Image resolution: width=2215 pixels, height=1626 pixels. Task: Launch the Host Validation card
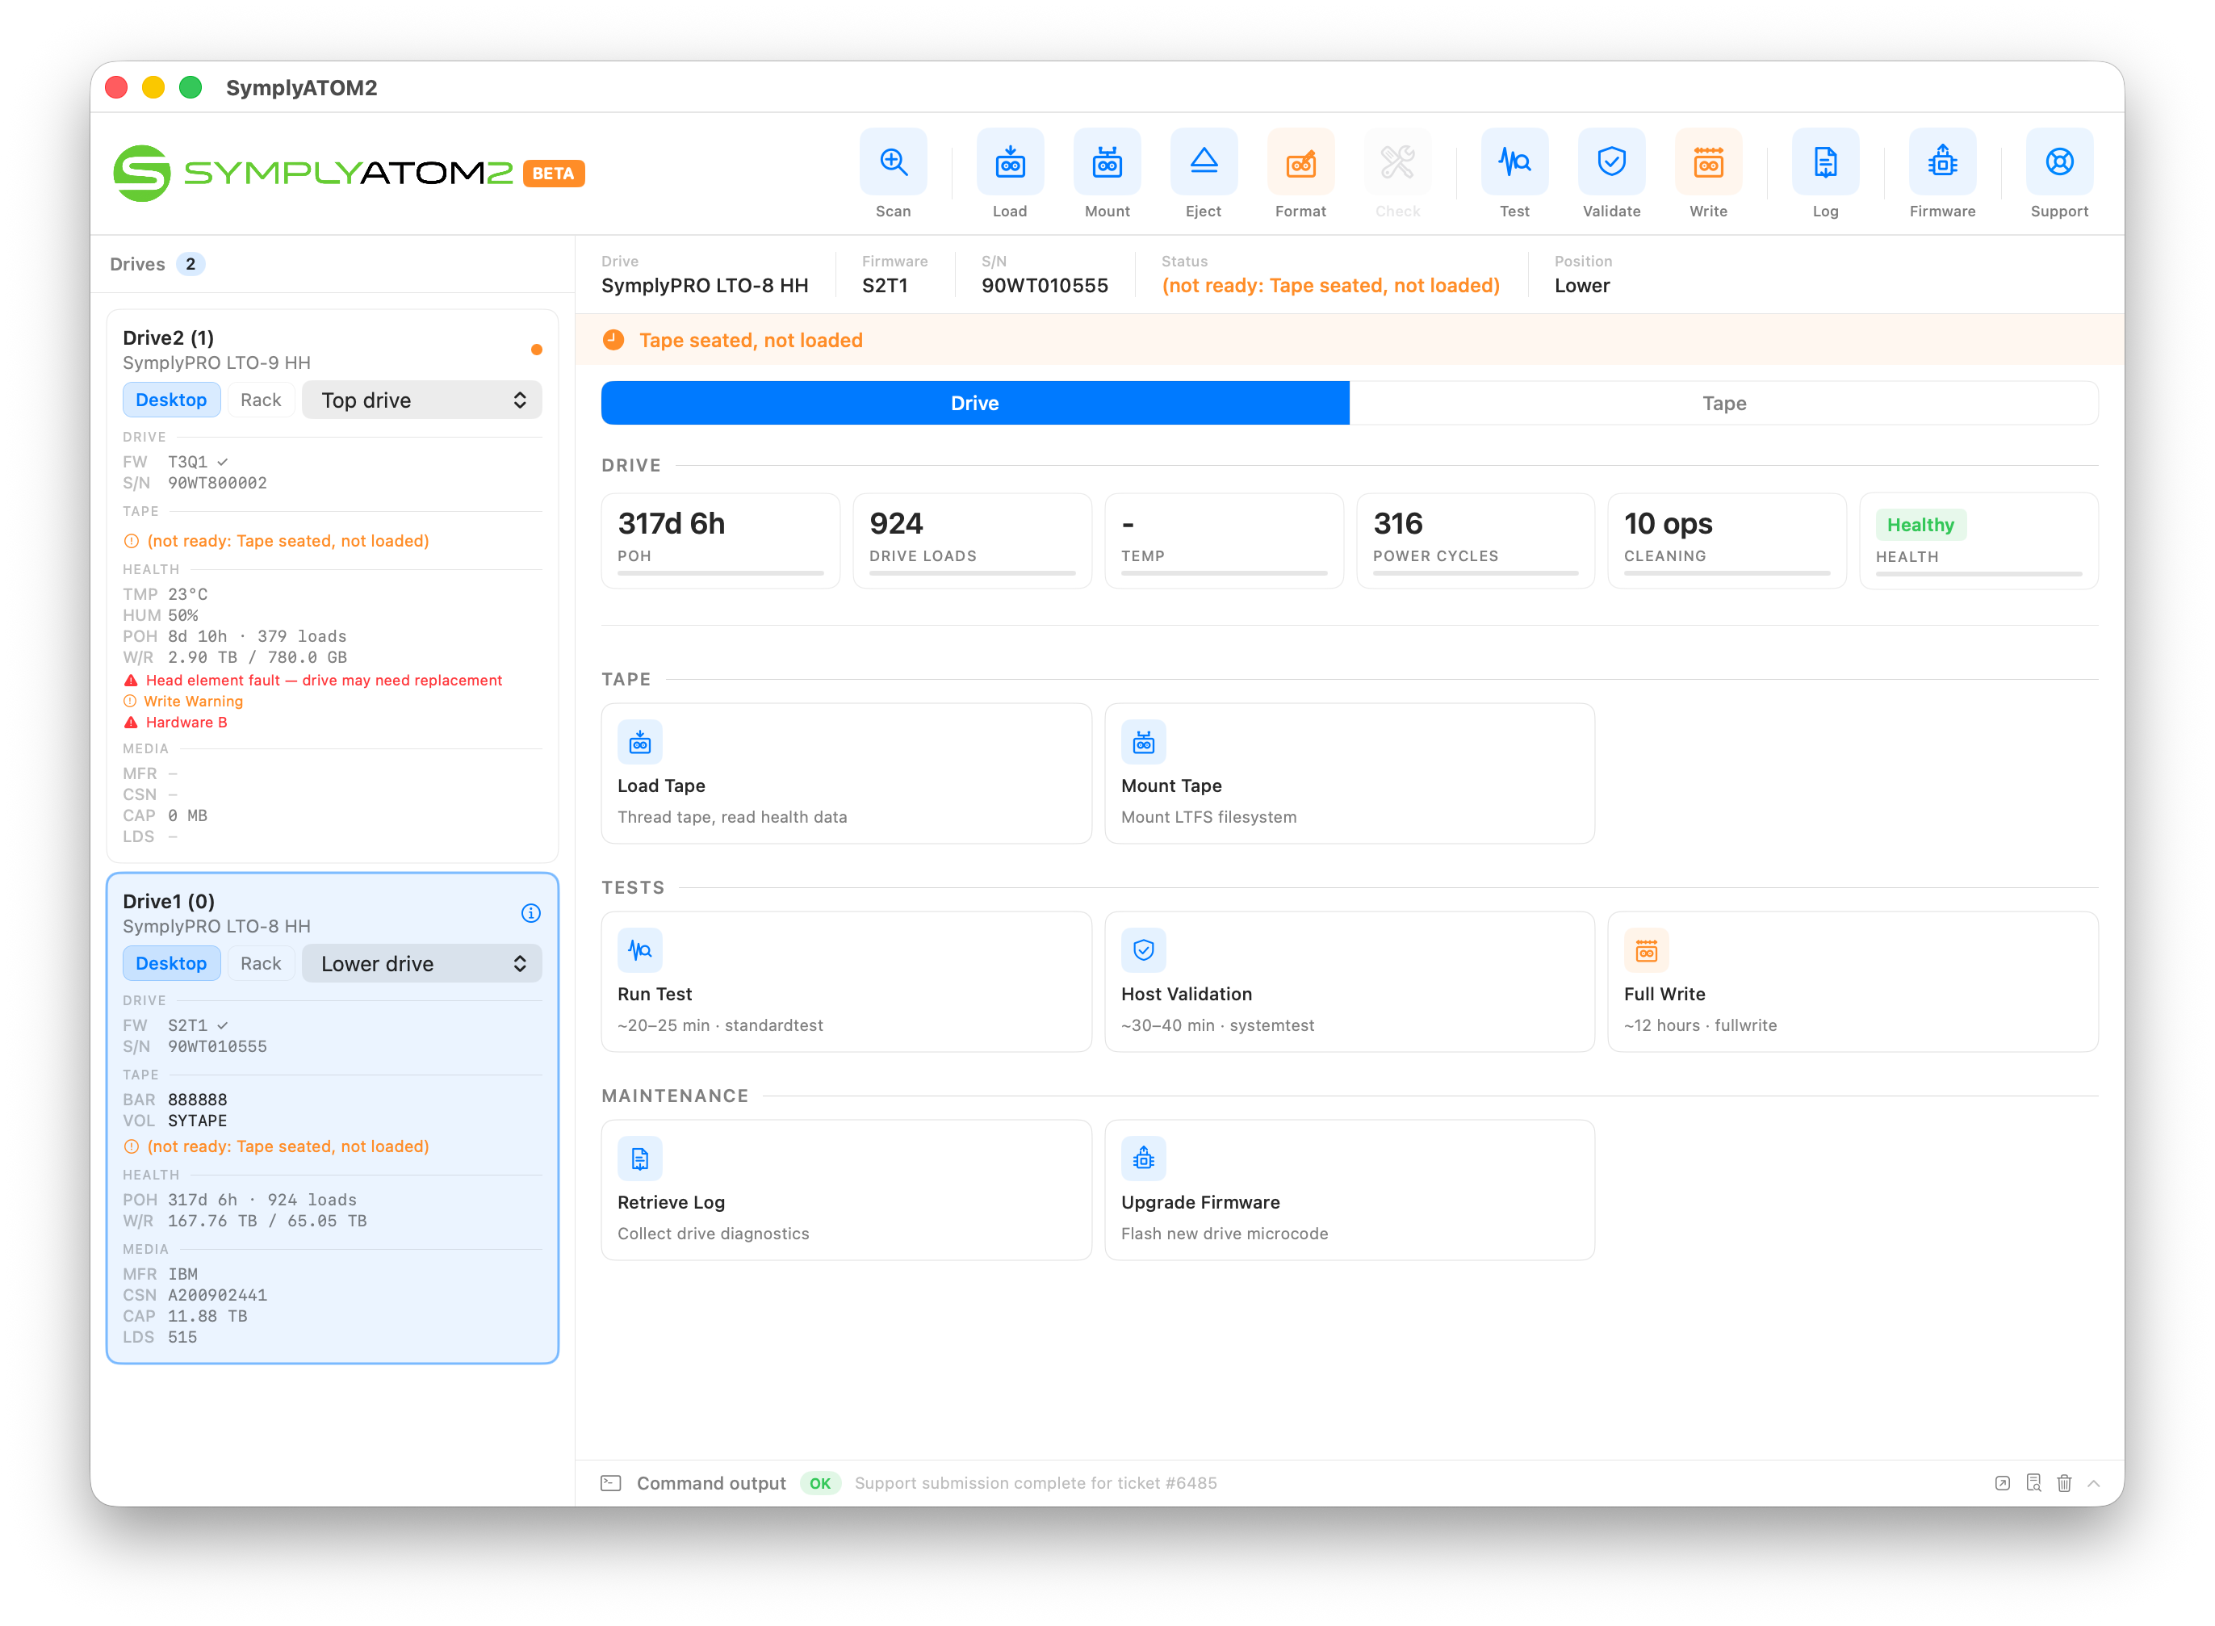pos(1350,983)
